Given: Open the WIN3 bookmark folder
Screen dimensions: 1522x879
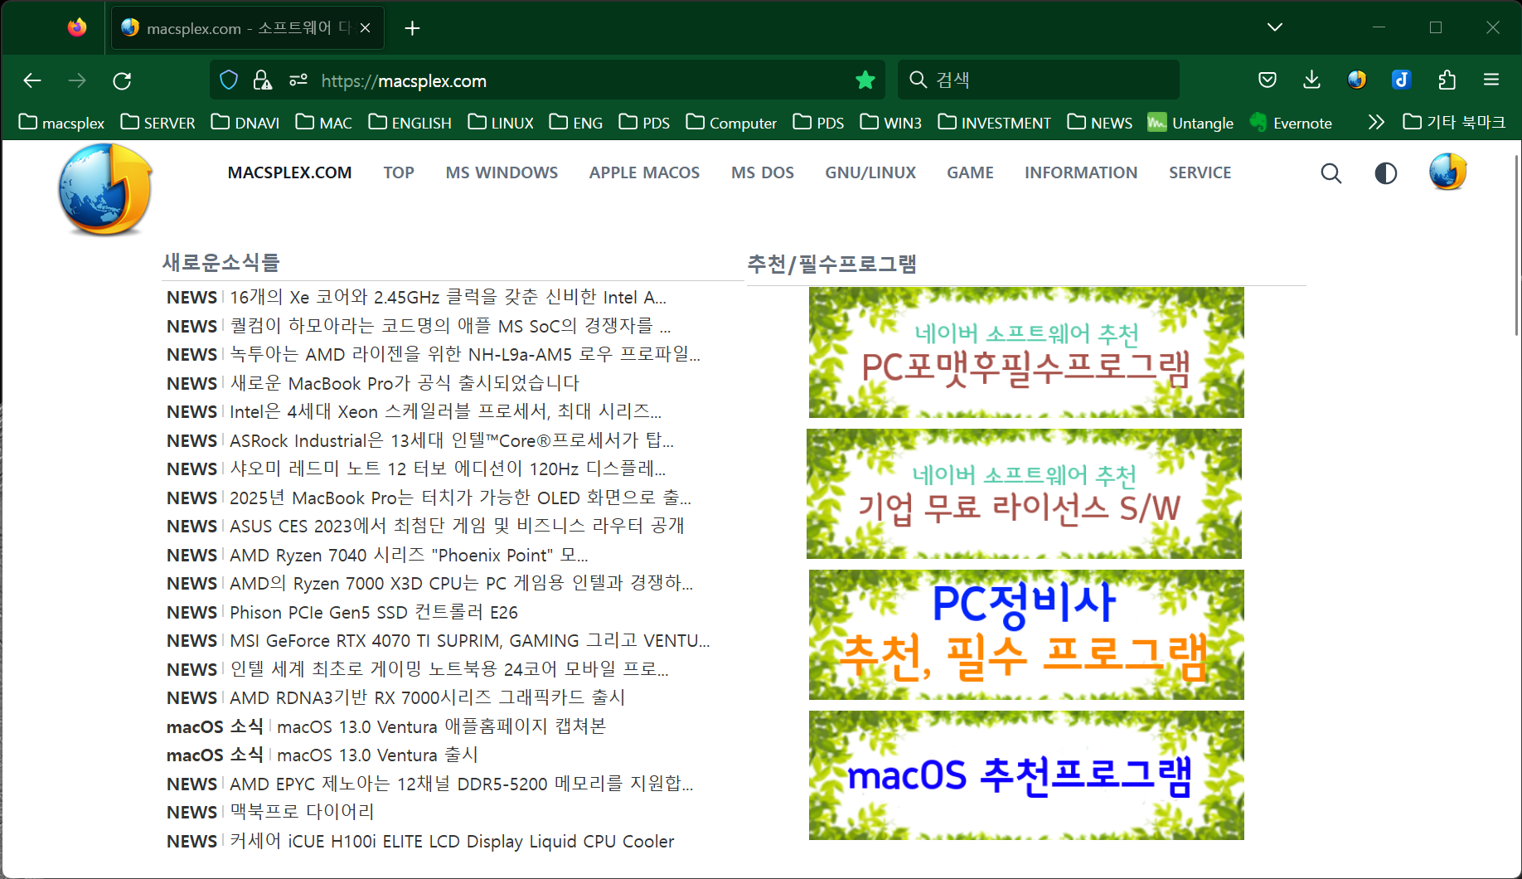Looking at the screenshot, I should [x=891, y=123].
